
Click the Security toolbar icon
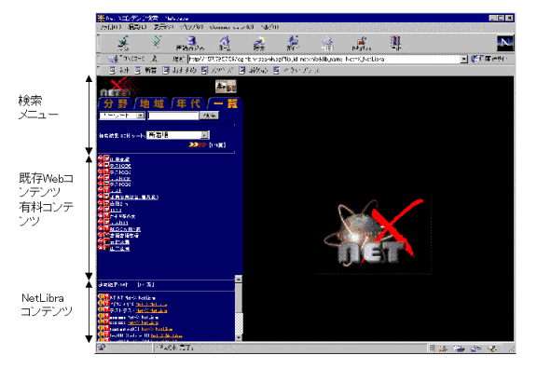(362, 43)
